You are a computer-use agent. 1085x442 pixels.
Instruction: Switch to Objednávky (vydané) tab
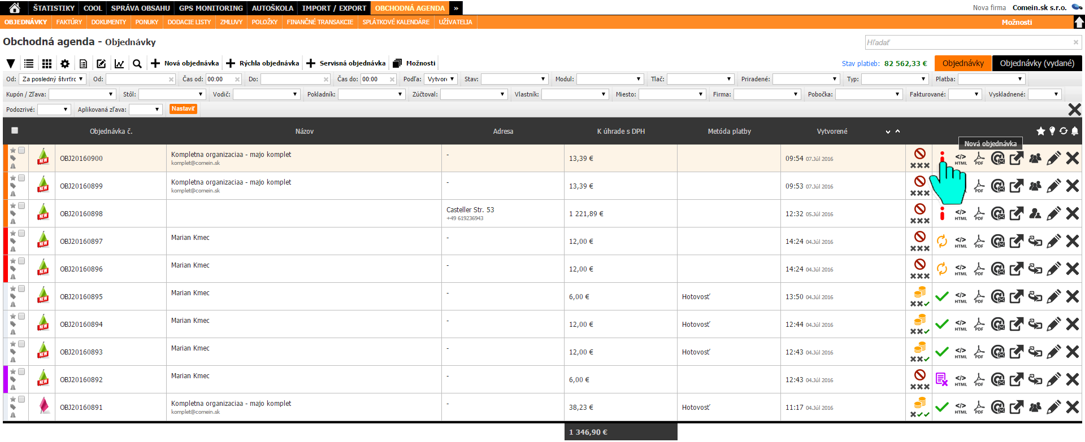tap(1036, 63)
